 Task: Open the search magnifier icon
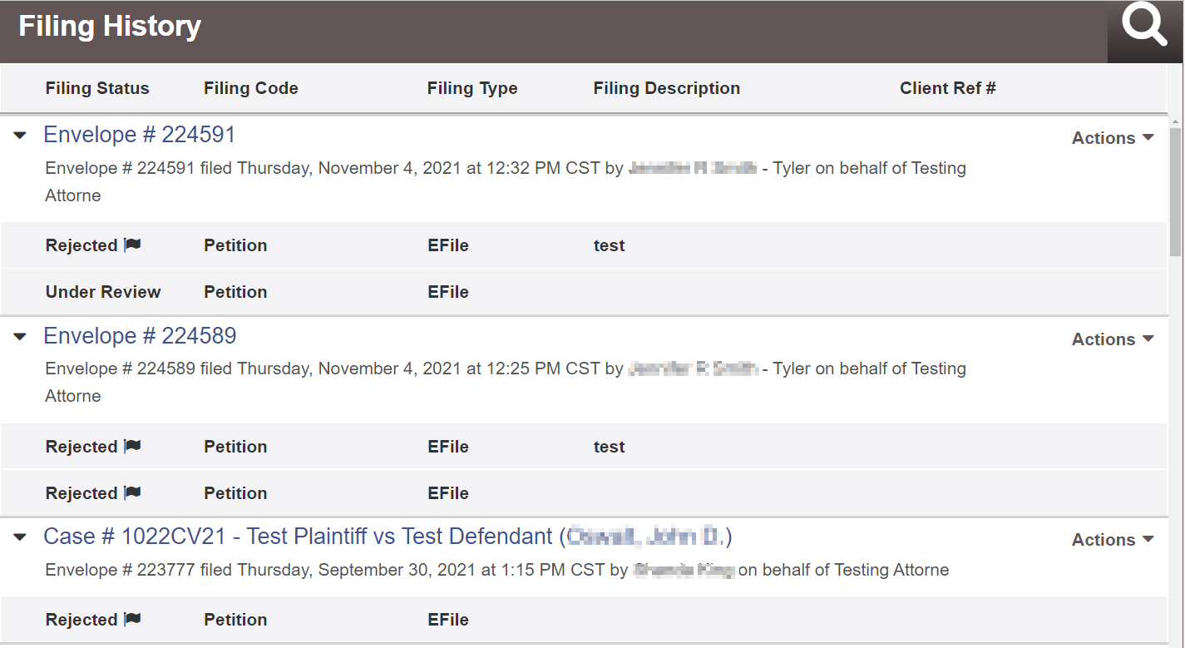[1145, 26]
